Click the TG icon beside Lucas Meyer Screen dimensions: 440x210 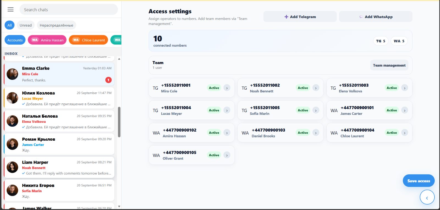(155, 111)
